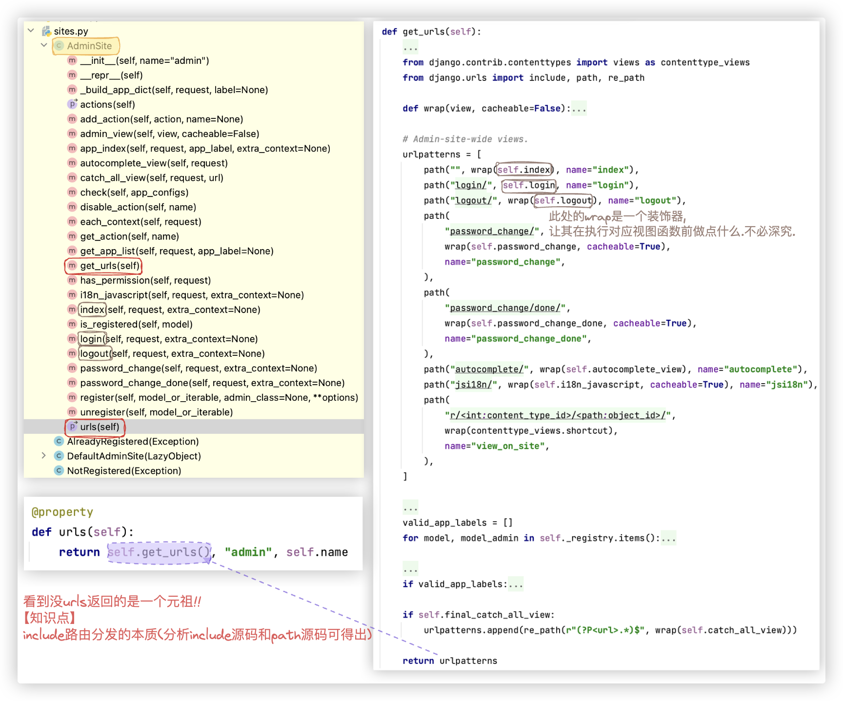The width and height of the screenshot is (843, 701).
Task: Click the AdminSite class icon
Action: (59, 46)
